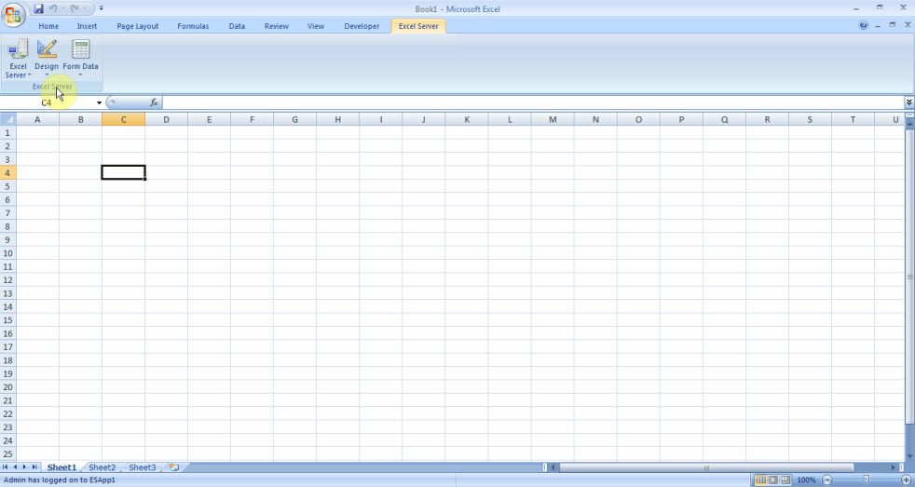Click into the formula bar input
Viewport: 915px width, 487px height.
tap(533, 102)
